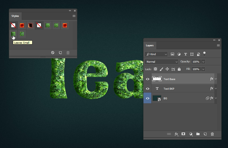Viewport: 228px width, 148px height.
Task: Open the Normal blend mode dropdown
Action: (x=161, y=62)
